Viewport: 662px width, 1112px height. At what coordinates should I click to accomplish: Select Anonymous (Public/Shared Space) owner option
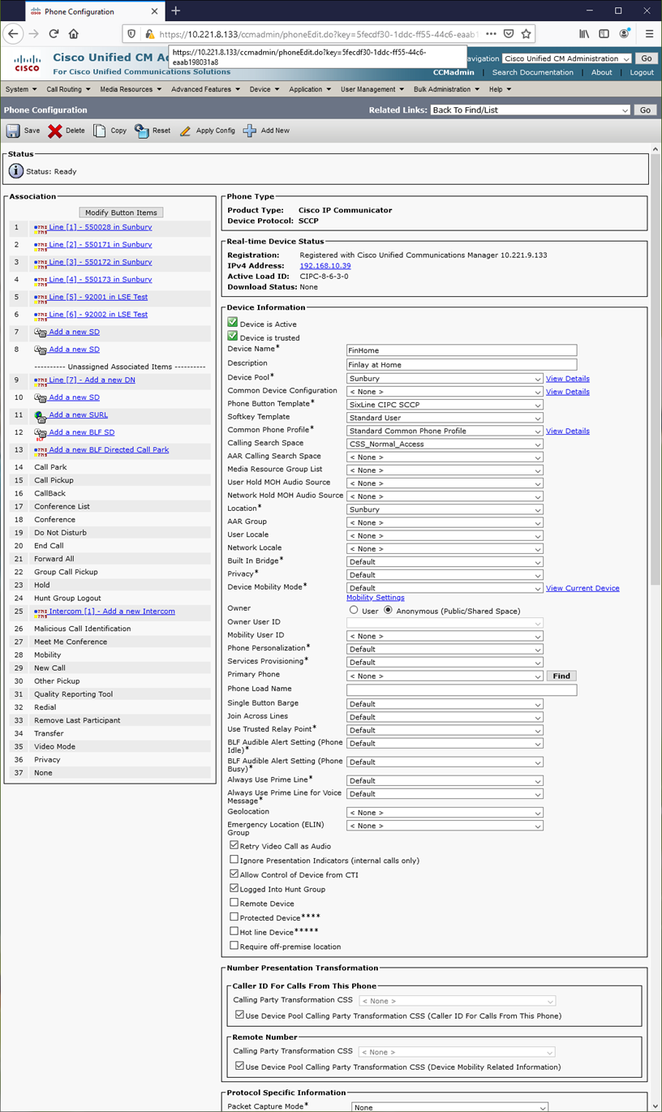pyautogui.click(x=389, y=610)
